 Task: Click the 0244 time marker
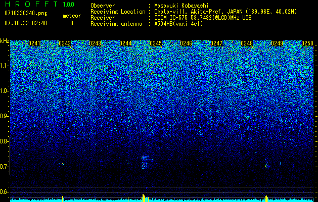tap(125, 43)
